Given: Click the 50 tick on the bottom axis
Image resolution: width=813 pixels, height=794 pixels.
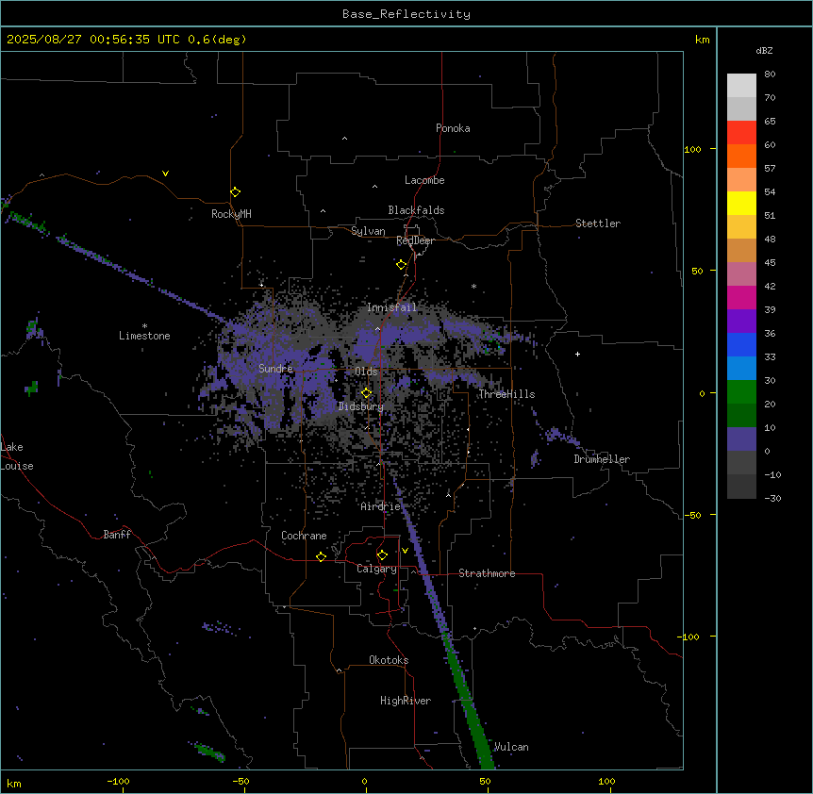Looking at the screenshot, I should coord(486,782).
